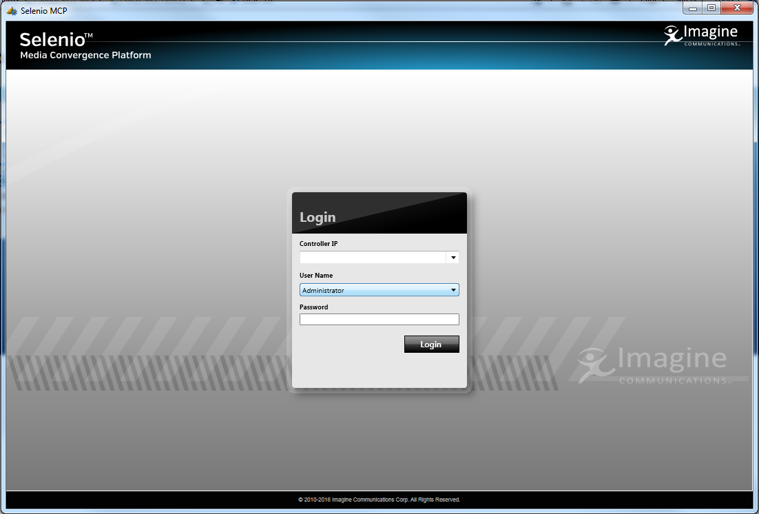Focus the Password input field
The image size is (759, 514).
pos(379,319)
